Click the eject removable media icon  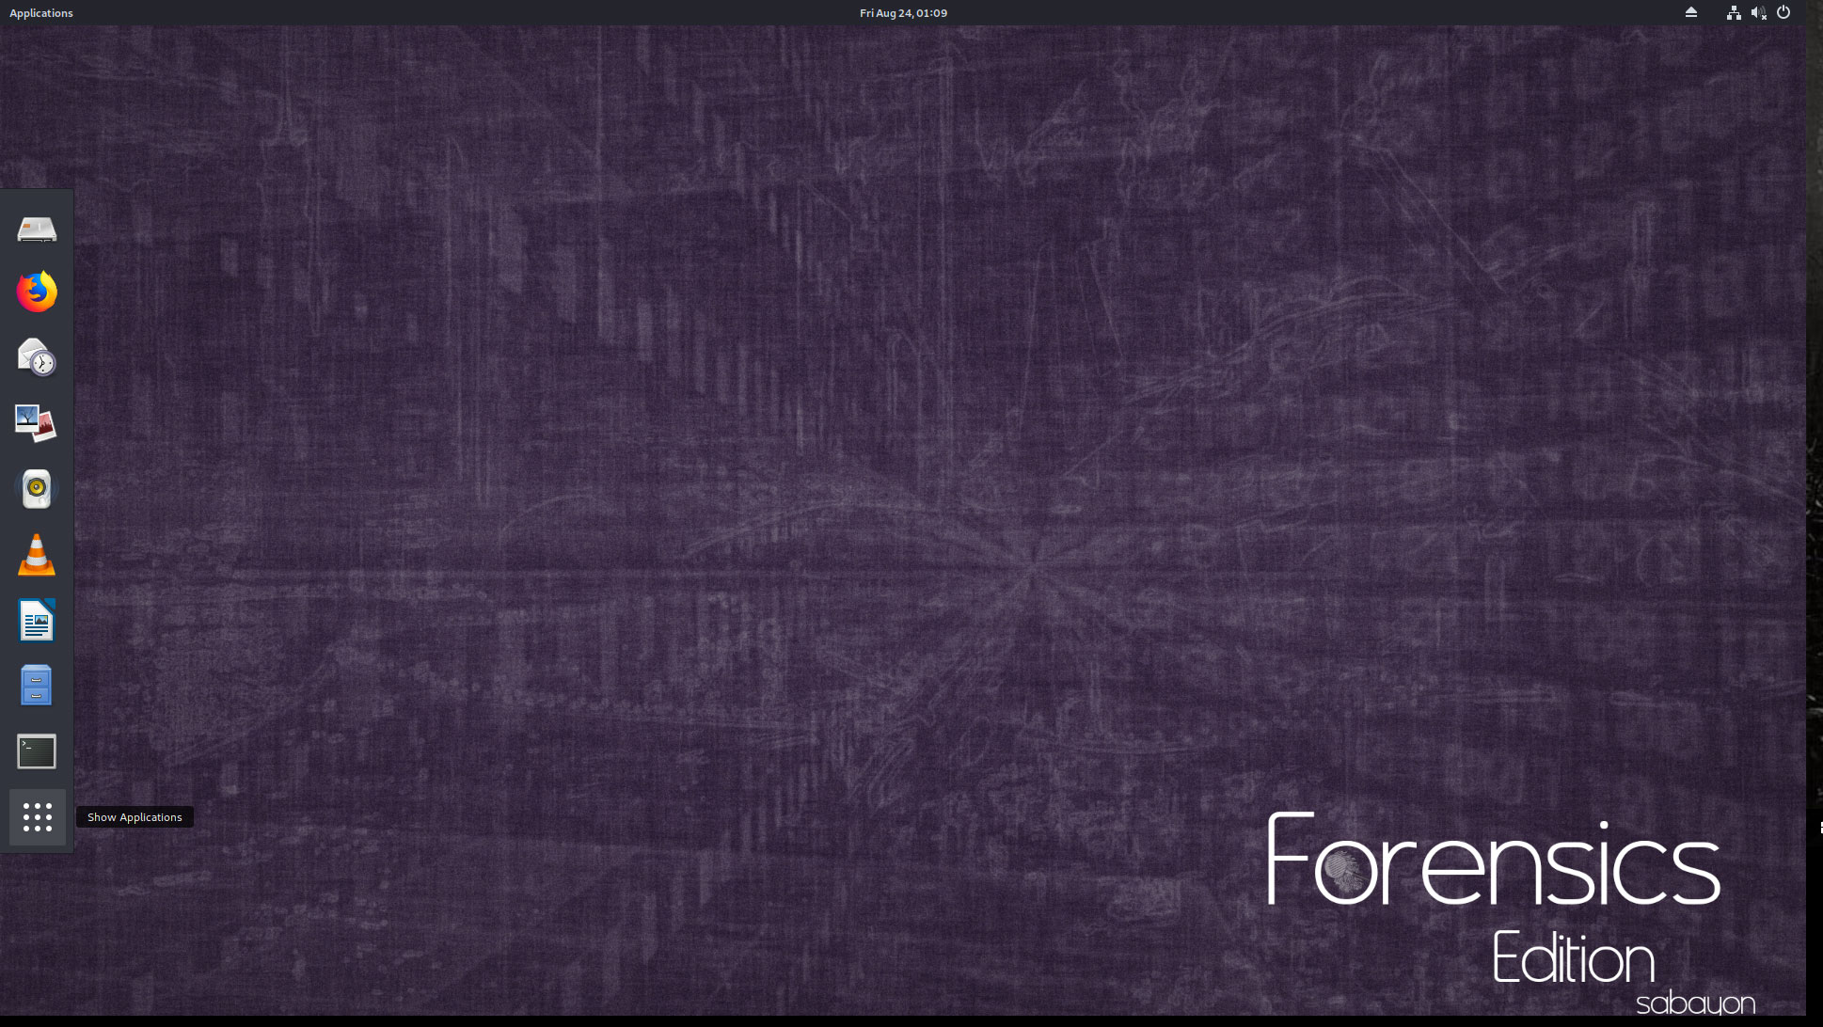click(1691, 12)
